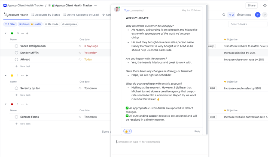Screen dimensions: 268x157
Task: Mark Dunder Mifflin status circle complete
Action: pyautogui.click(x=16, y=53)
